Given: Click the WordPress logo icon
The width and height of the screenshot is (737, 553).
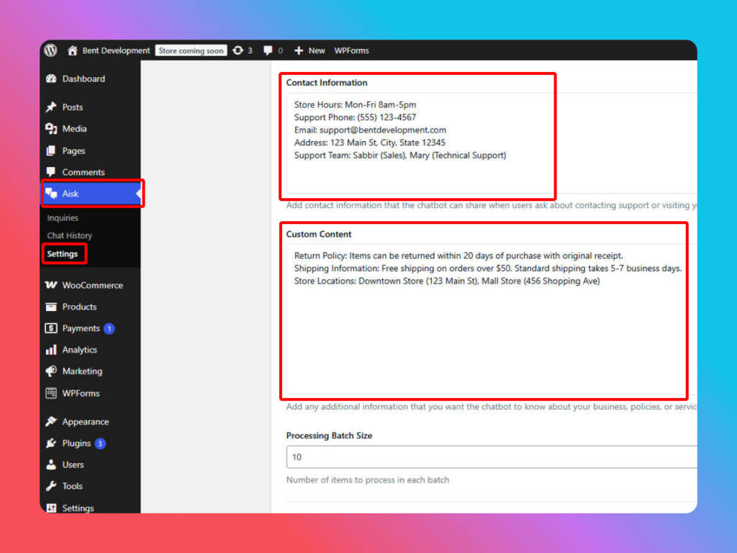Looking at the screenshot, I should [x=50, y=50].
